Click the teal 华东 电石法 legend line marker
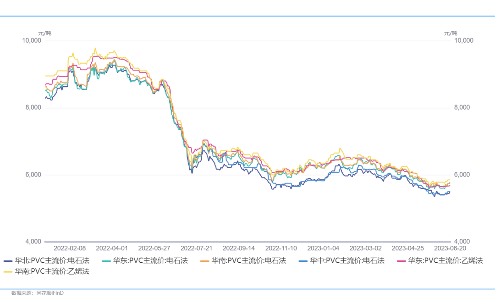The height and width of the screenshot is (298, 495). coord(106,261)
